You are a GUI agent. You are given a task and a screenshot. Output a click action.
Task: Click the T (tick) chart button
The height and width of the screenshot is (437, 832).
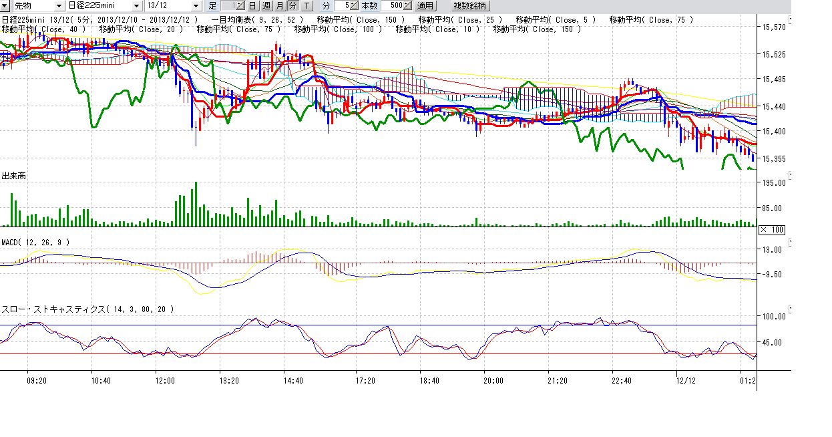pos(306,5)
